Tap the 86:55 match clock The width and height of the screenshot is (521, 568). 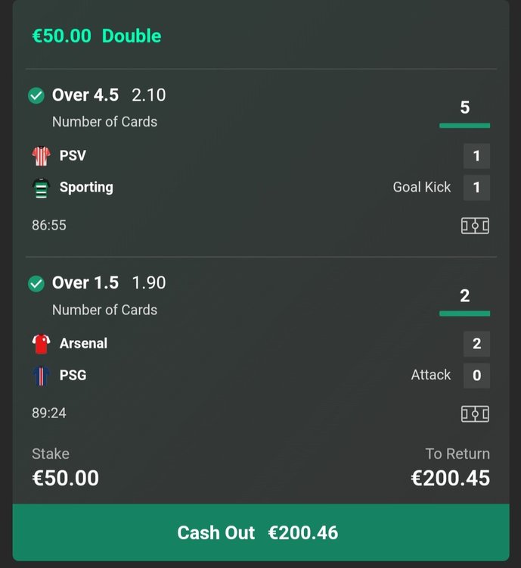[x=49, y=226]
